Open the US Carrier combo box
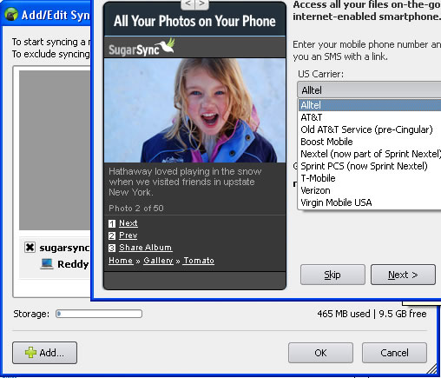The image size is (441, 378). (369, 90)
